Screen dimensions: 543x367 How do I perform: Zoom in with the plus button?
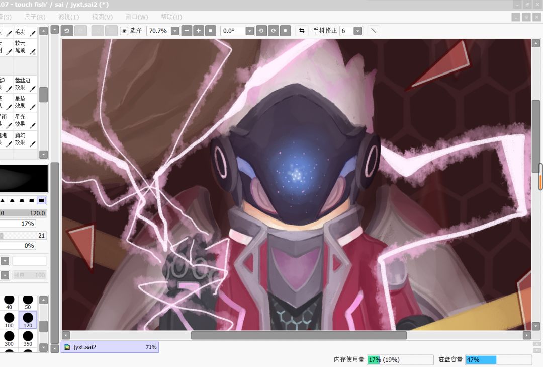click(x=199, y=31)
